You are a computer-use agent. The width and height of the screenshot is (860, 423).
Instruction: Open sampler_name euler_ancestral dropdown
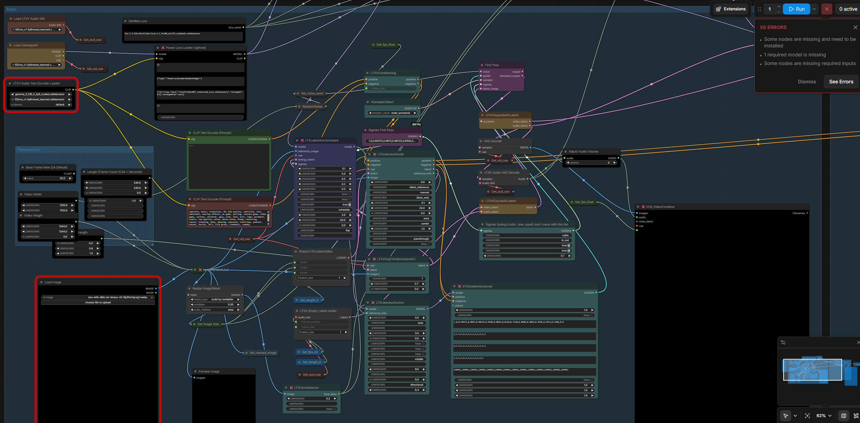[x=392, y=113]
